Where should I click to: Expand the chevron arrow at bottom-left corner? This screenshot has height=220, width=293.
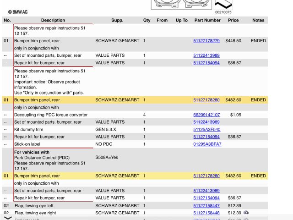pyautogui.click(x=8, y=218)
